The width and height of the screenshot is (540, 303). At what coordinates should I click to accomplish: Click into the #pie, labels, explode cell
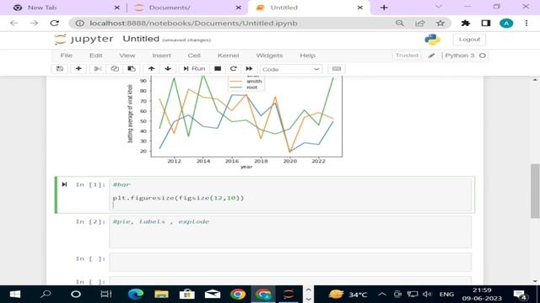(290, 232)
